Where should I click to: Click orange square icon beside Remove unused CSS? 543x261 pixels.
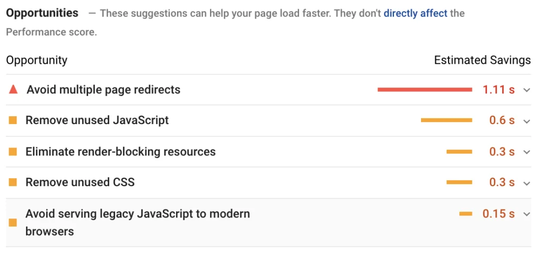(x=13, y=182)
